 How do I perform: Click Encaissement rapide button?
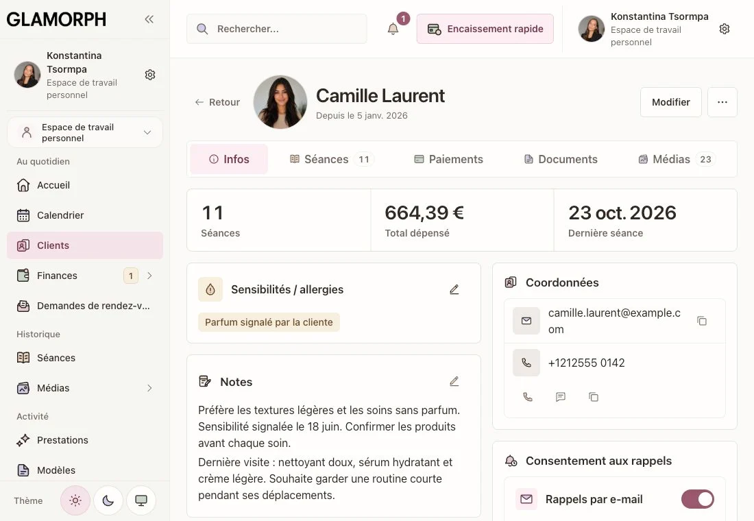click(x=485, y=29)
